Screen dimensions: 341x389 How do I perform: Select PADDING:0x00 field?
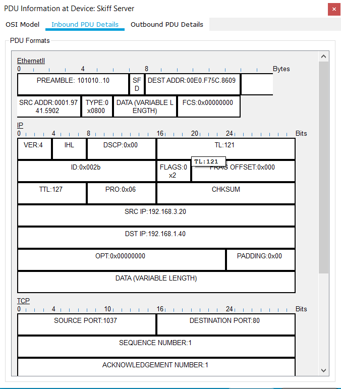261,260
